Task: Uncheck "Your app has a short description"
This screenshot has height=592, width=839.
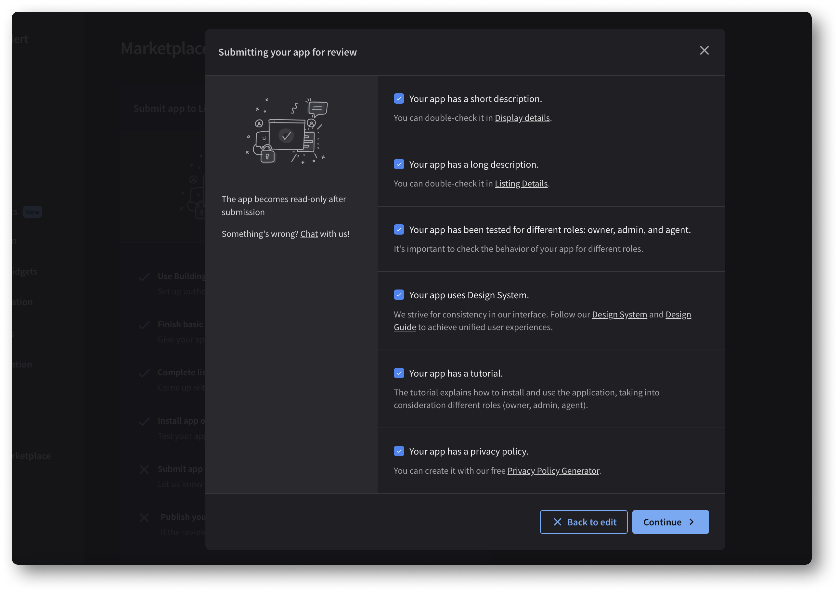Action: point(399,99)
